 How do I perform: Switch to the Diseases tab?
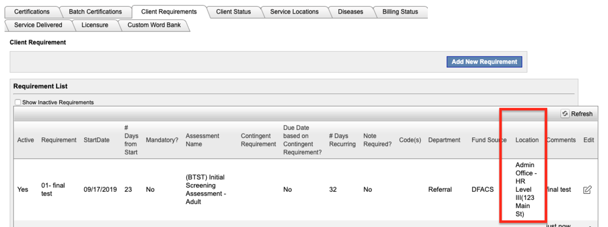(x=350, y=11)
